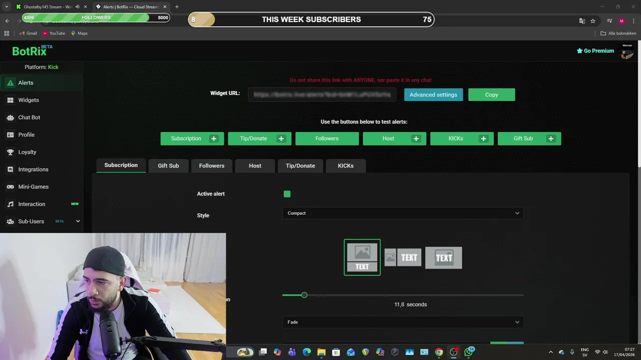Open the Fade animation dropdown
Screen dimensions: 641x360
(x=403, y=322)
